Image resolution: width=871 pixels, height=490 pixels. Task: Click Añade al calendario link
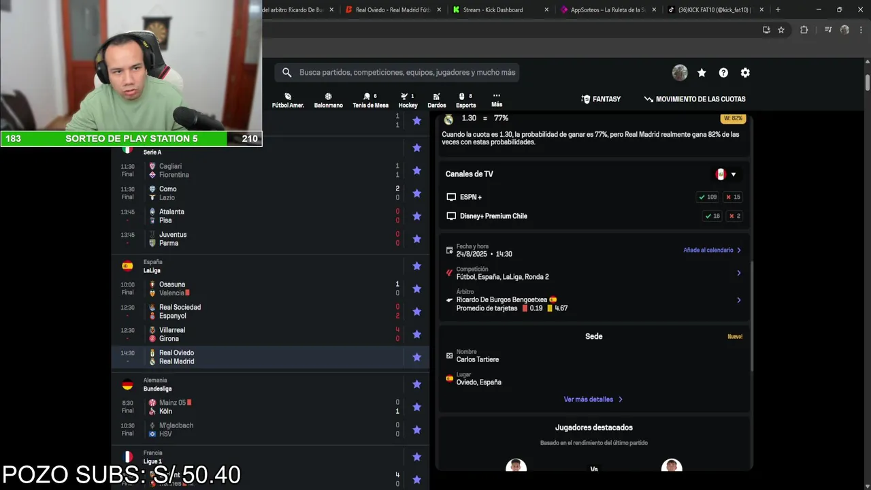pyautogui.click(x=712, y=250)
